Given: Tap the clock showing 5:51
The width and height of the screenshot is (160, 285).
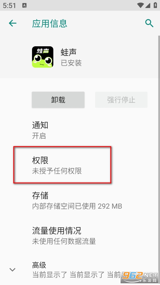Looking at the screenshot, I should [x=9, y=5].
